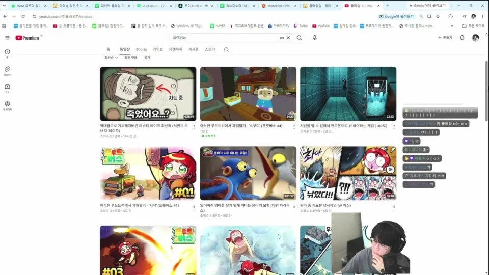
Task: Open the 게시물 channel tab
Action: pyautogui.click(x=194, y=49)
